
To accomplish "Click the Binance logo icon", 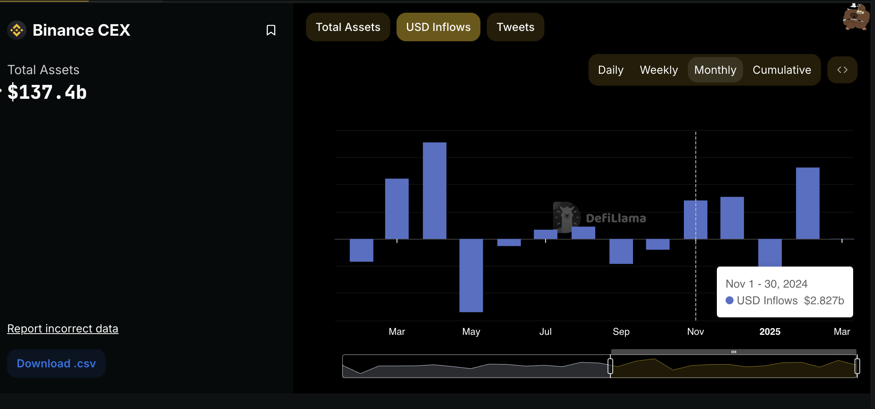I will point(17,30).
